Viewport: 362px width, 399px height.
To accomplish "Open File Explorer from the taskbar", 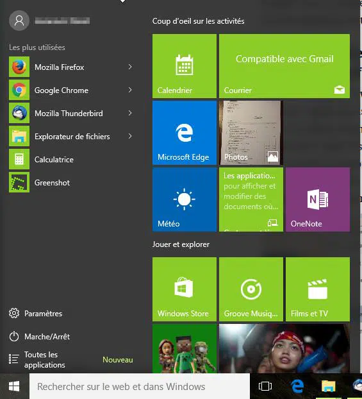I will [329, 386].
